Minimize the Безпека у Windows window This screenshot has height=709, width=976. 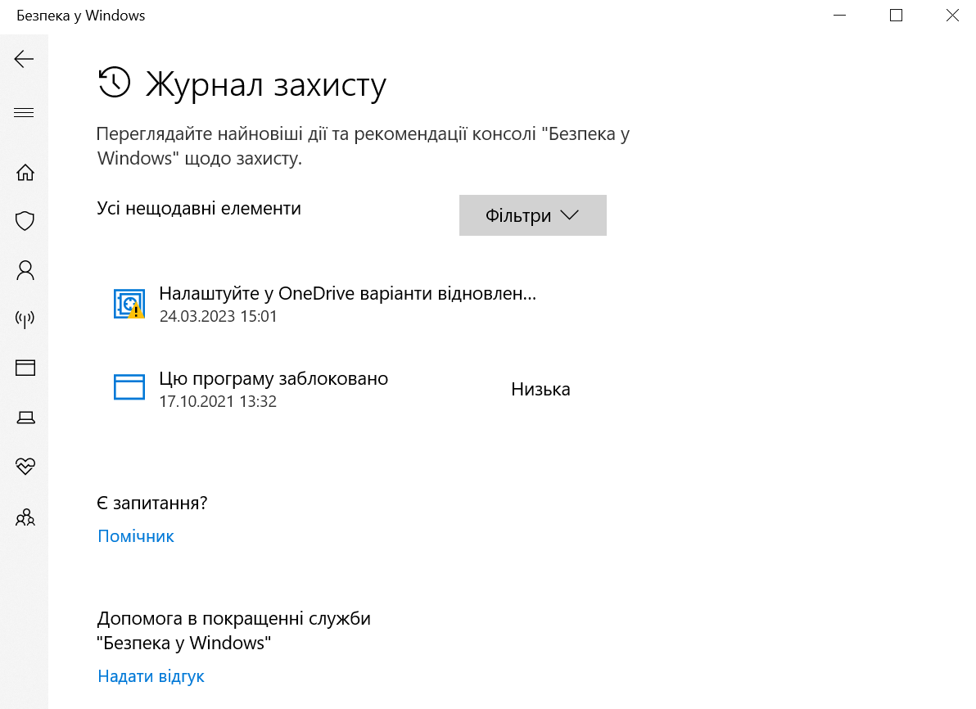(x=840, y=16)
